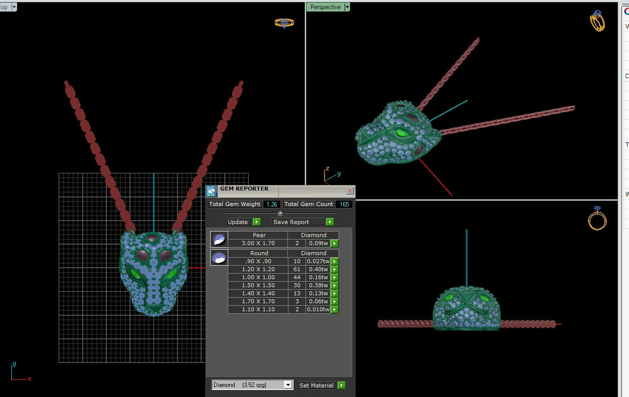This screenshot has width=629, height=397.
Task: Click green arrow for 1.50 X 1.50 row
Action: click(335, 286)
